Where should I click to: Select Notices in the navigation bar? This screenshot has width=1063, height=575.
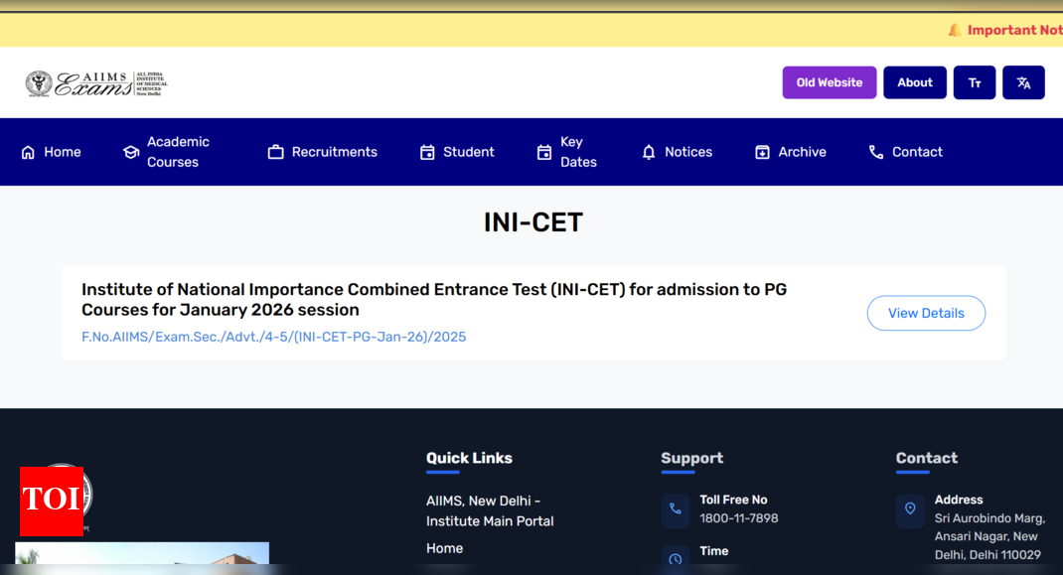[687, 152]
